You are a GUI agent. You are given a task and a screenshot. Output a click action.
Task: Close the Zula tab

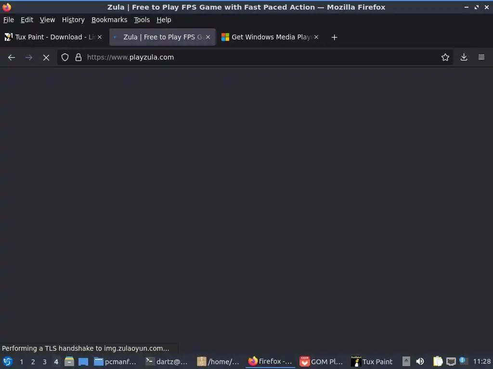click(x=208, y=37)
